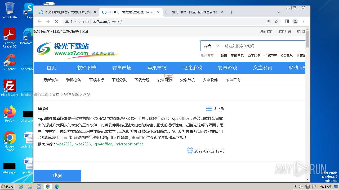The height and width of the screenshot is (190, 339).
Task: Open the 安卓单机 link
Action: (188, 80)
